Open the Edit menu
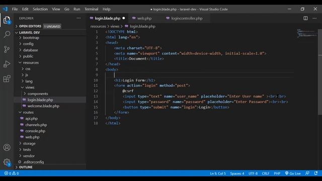This screenshot has height=181, width=322. pyautogui.click(x=25, y=9)
